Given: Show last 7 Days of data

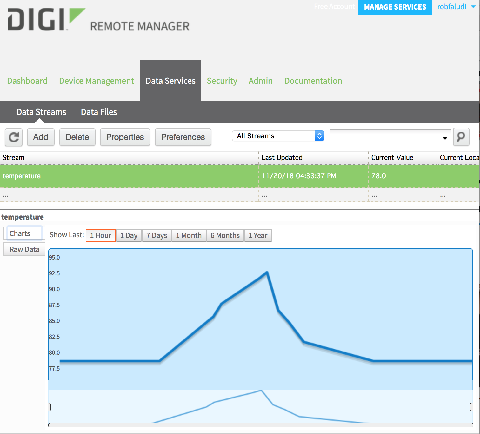Looking at the screenshot, I should tap(157, 235).
